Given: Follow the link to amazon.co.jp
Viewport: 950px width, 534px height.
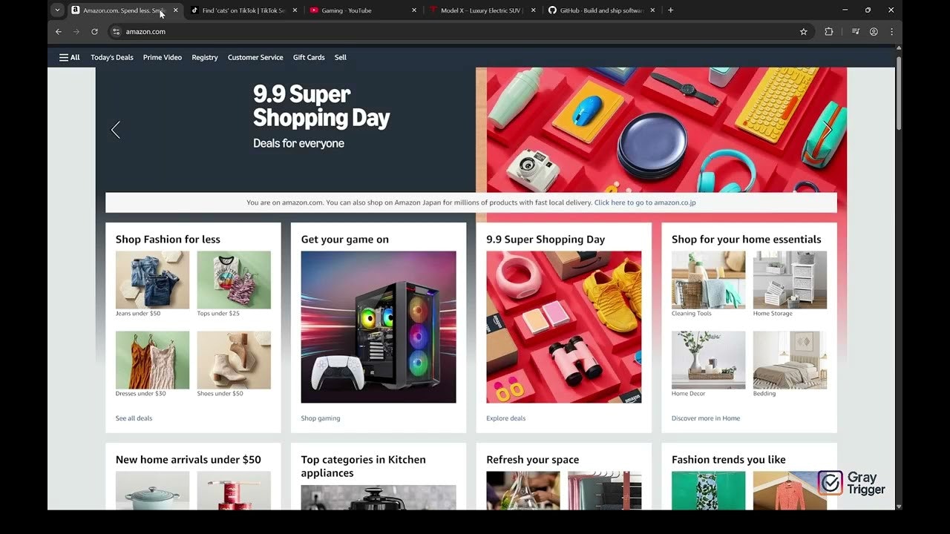Looking at the screenshot, I should [645, 202].
